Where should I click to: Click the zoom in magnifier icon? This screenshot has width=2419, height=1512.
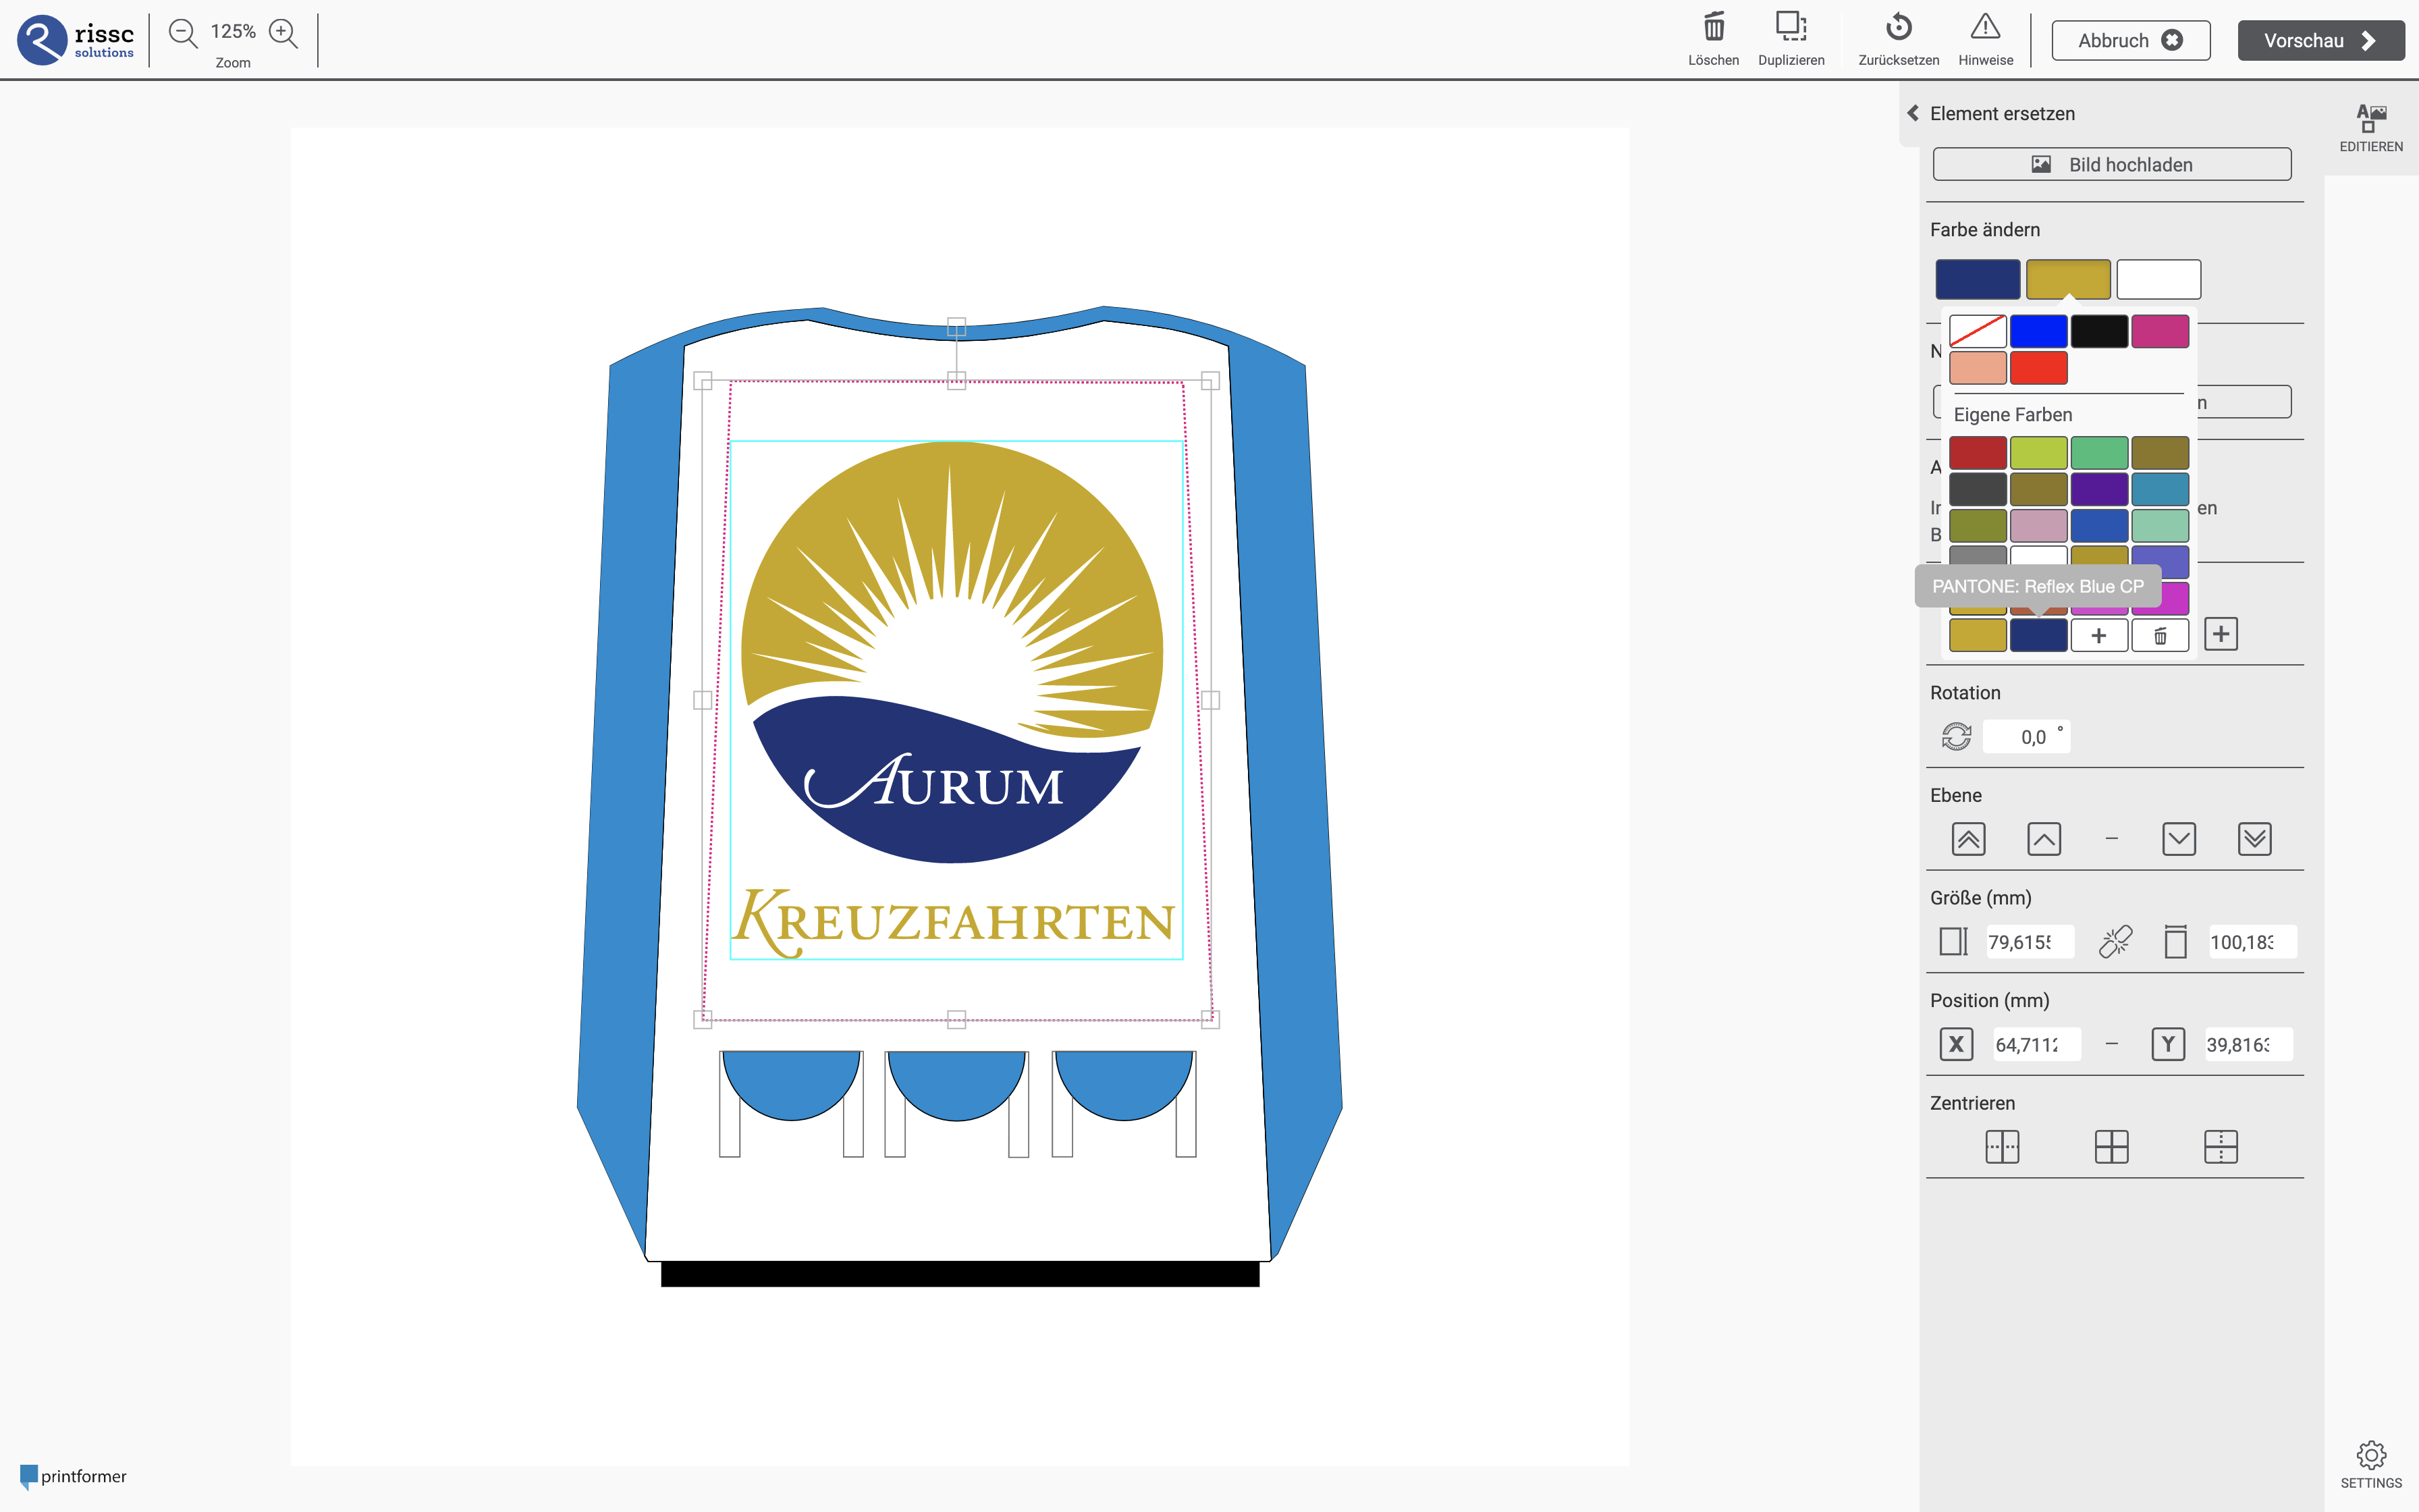point(284,33)
